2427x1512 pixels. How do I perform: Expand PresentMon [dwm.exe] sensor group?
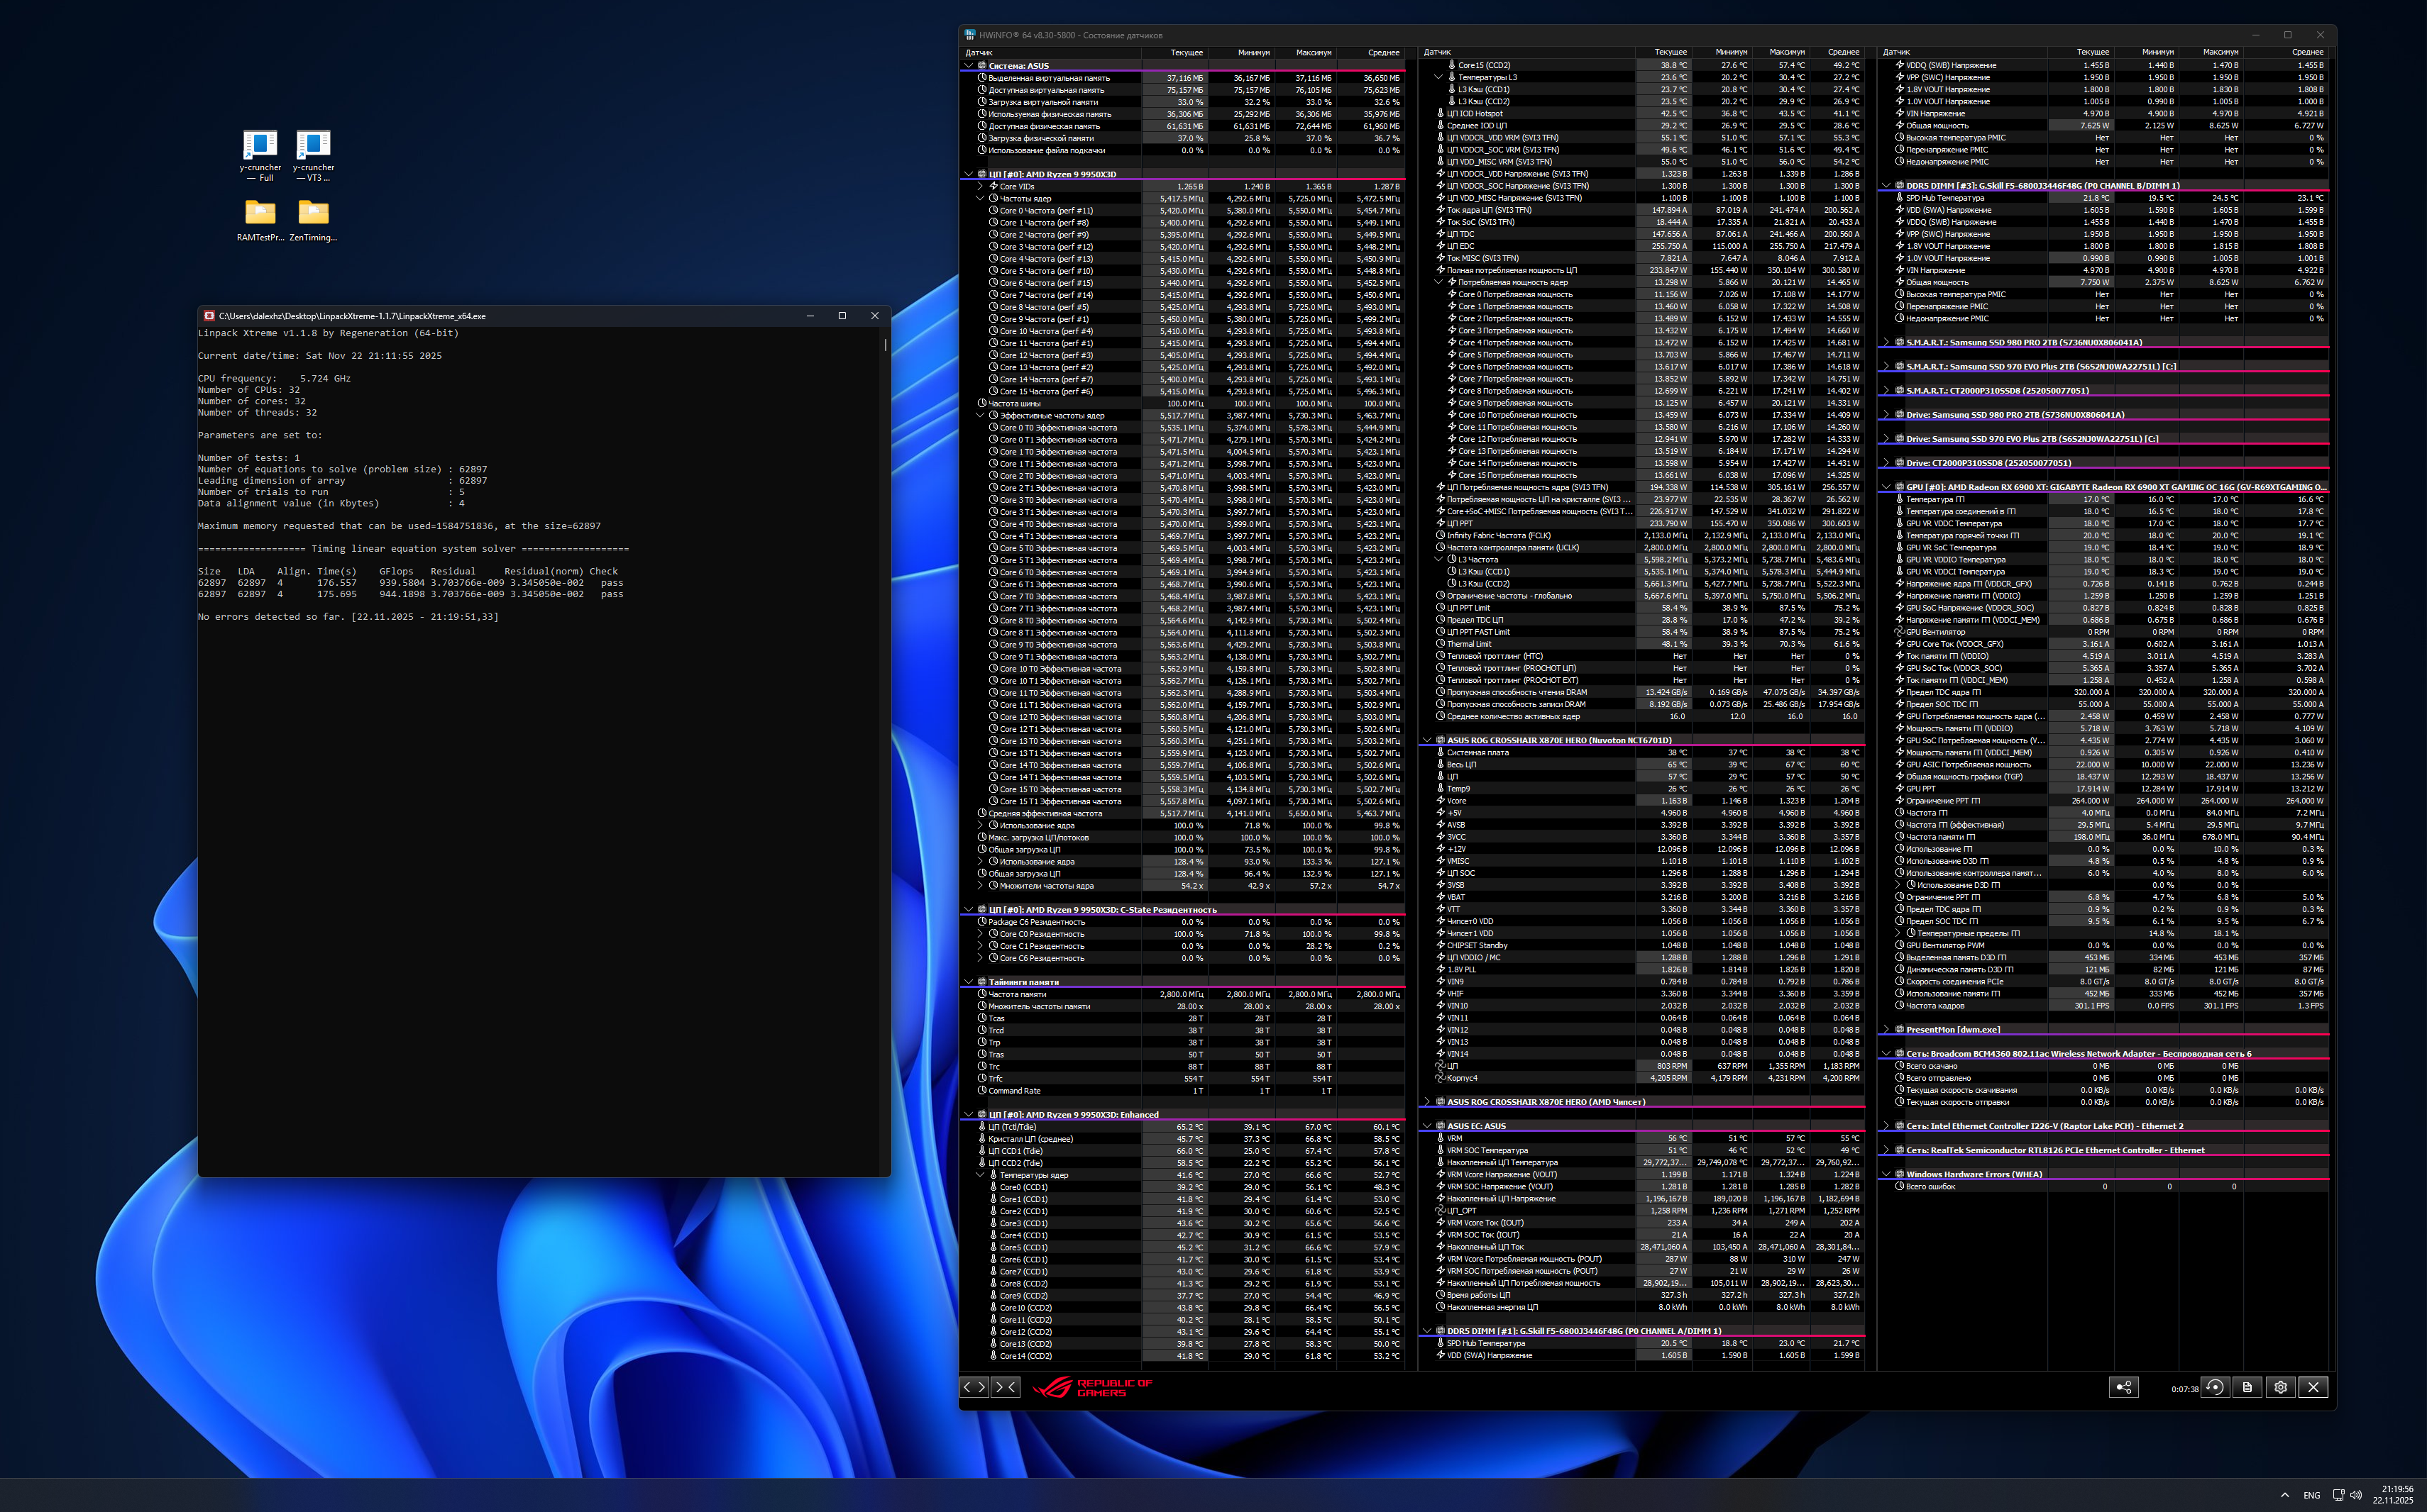[x=1887, y=1029]
